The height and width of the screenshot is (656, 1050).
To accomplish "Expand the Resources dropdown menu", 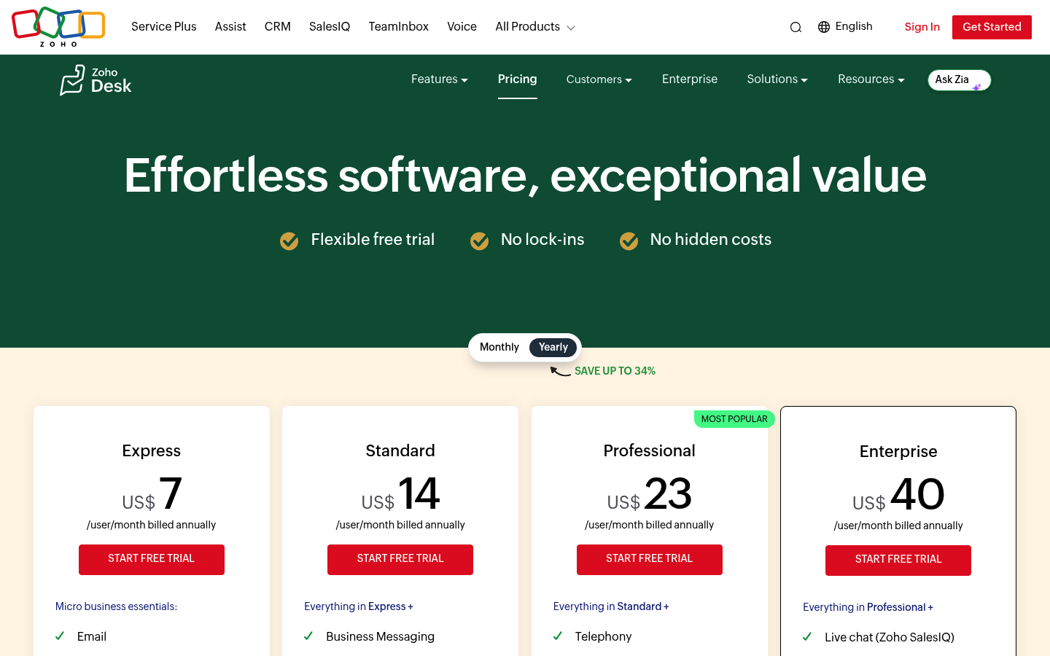I will tap(871, 79).
